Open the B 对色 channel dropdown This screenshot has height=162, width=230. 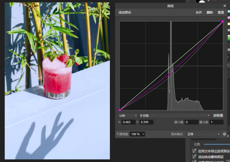tap(175, 116)
